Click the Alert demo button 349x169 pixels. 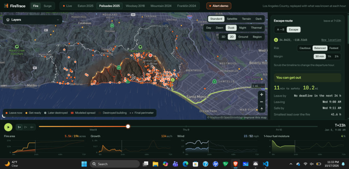click(x=219, y=6)
